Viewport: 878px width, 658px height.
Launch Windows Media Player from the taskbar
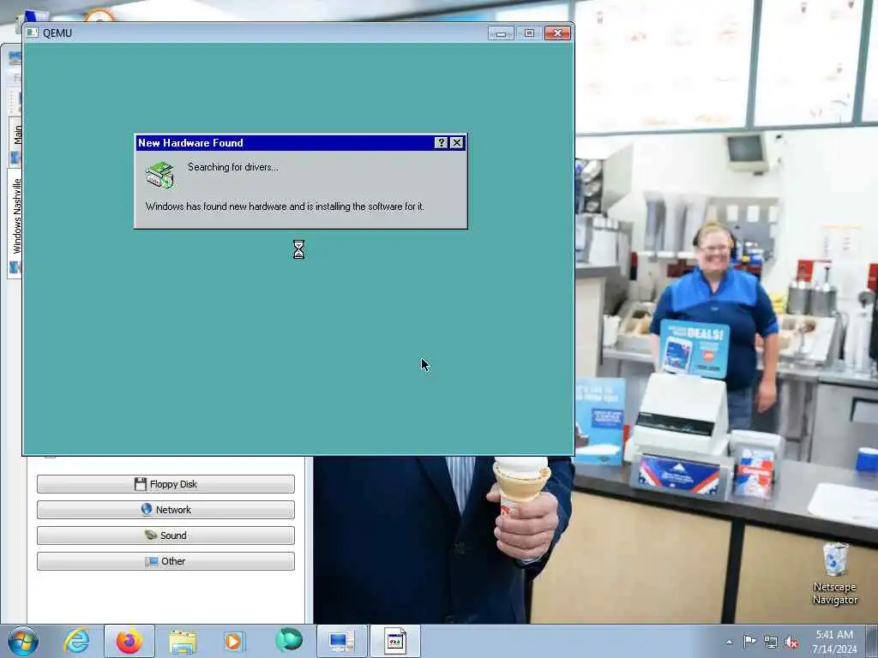click(234, 641)
